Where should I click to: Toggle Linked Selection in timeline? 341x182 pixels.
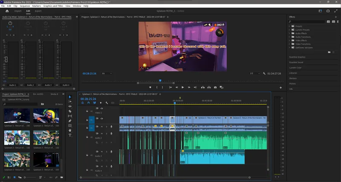coord(95,103)
